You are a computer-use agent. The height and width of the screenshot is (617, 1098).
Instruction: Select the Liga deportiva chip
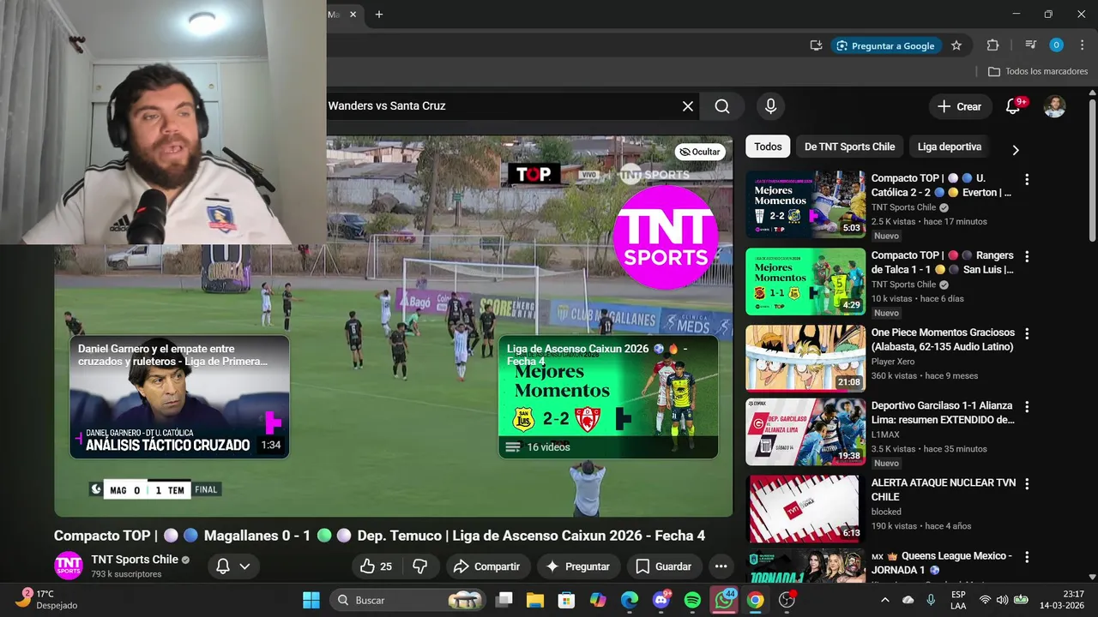[949, 147]
